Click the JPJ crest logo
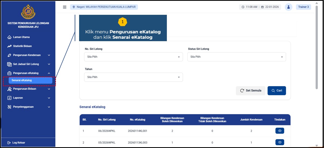This screenshot has width=324, height=148. coord(28,12)
